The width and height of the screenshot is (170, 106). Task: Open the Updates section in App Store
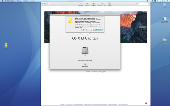click(x=109, y=4)
